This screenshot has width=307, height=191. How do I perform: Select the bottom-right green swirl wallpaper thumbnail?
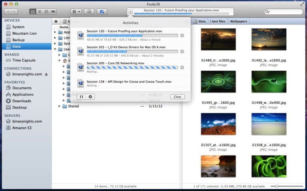(x=269, y=166)
